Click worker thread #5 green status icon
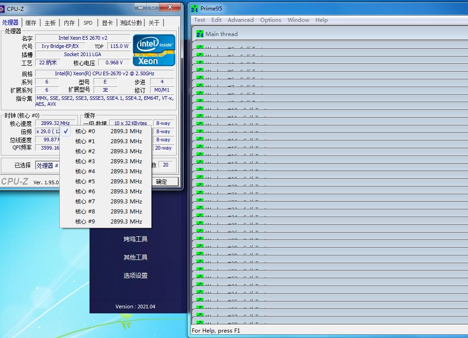 [x=199, y=70]
